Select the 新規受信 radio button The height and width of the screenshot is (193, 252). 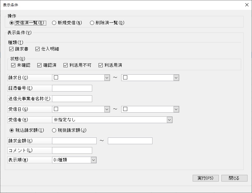tap(54, 23)
